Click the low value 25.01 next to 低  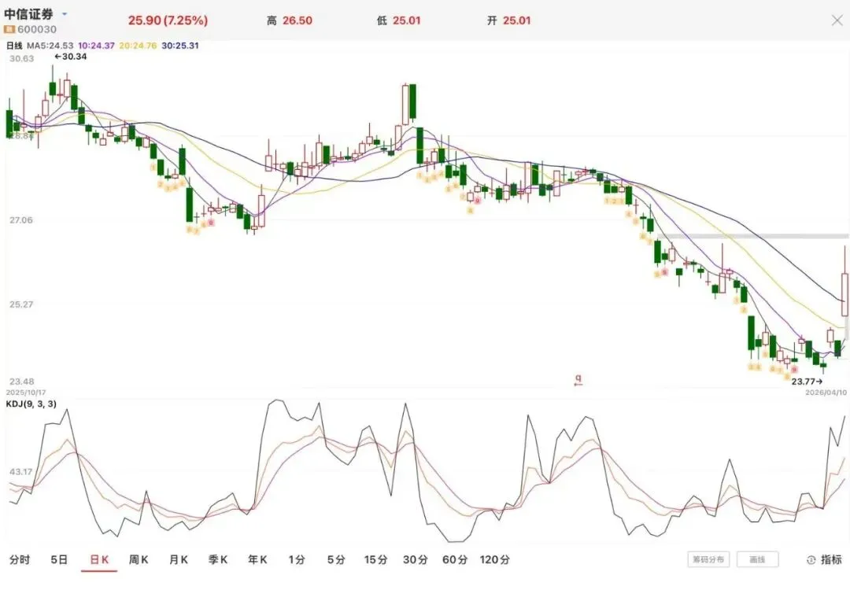[x=407, y=20]
